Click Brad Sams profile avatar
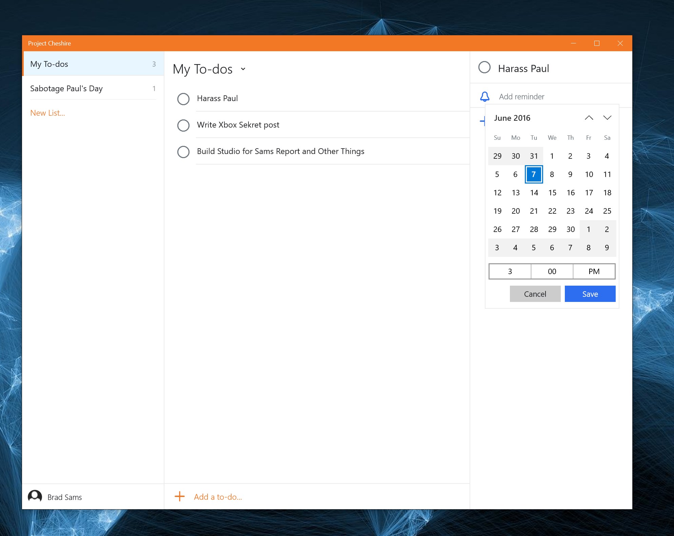 pos(35,497)
